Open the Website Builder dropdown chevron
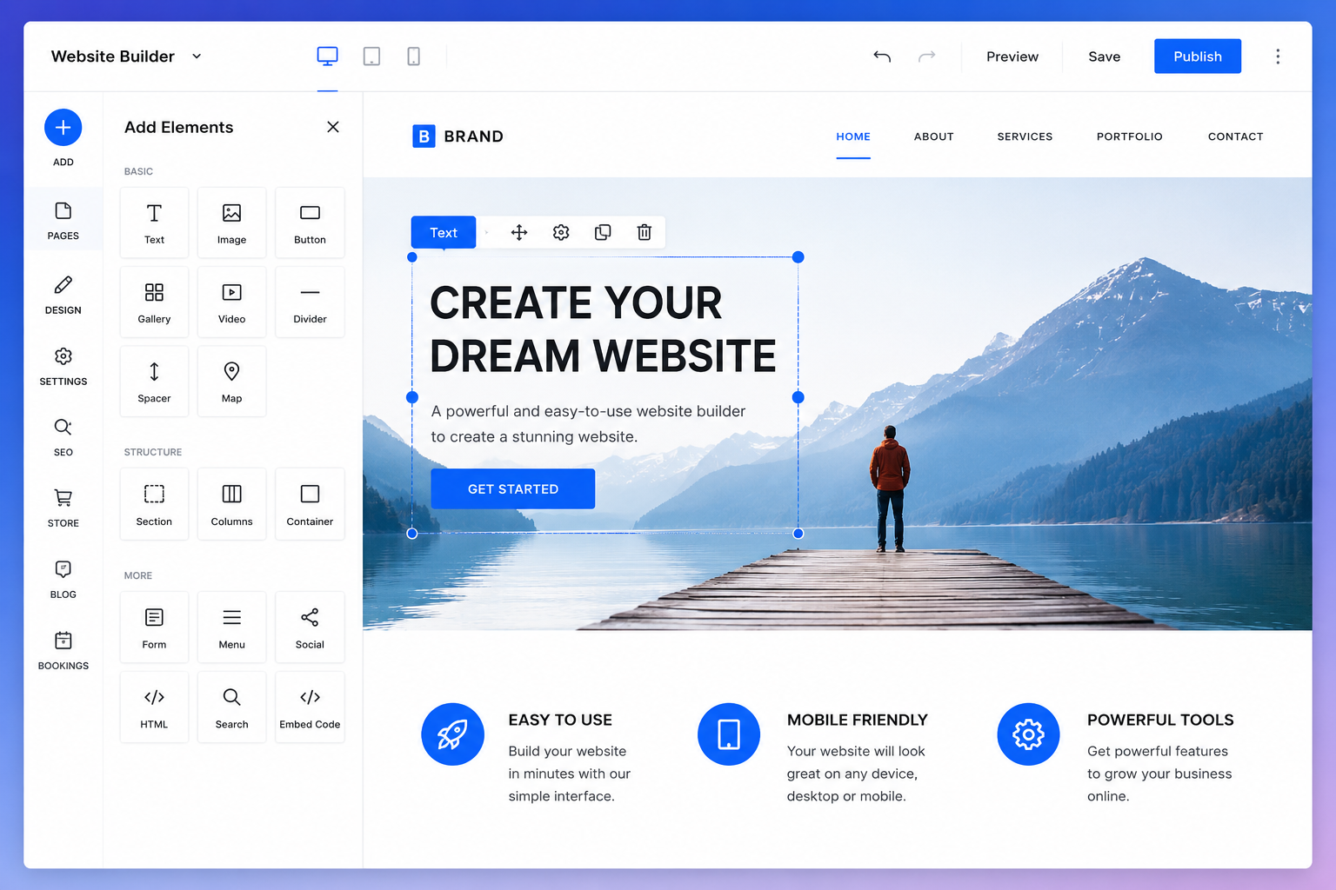 click(x=197, y=56)
